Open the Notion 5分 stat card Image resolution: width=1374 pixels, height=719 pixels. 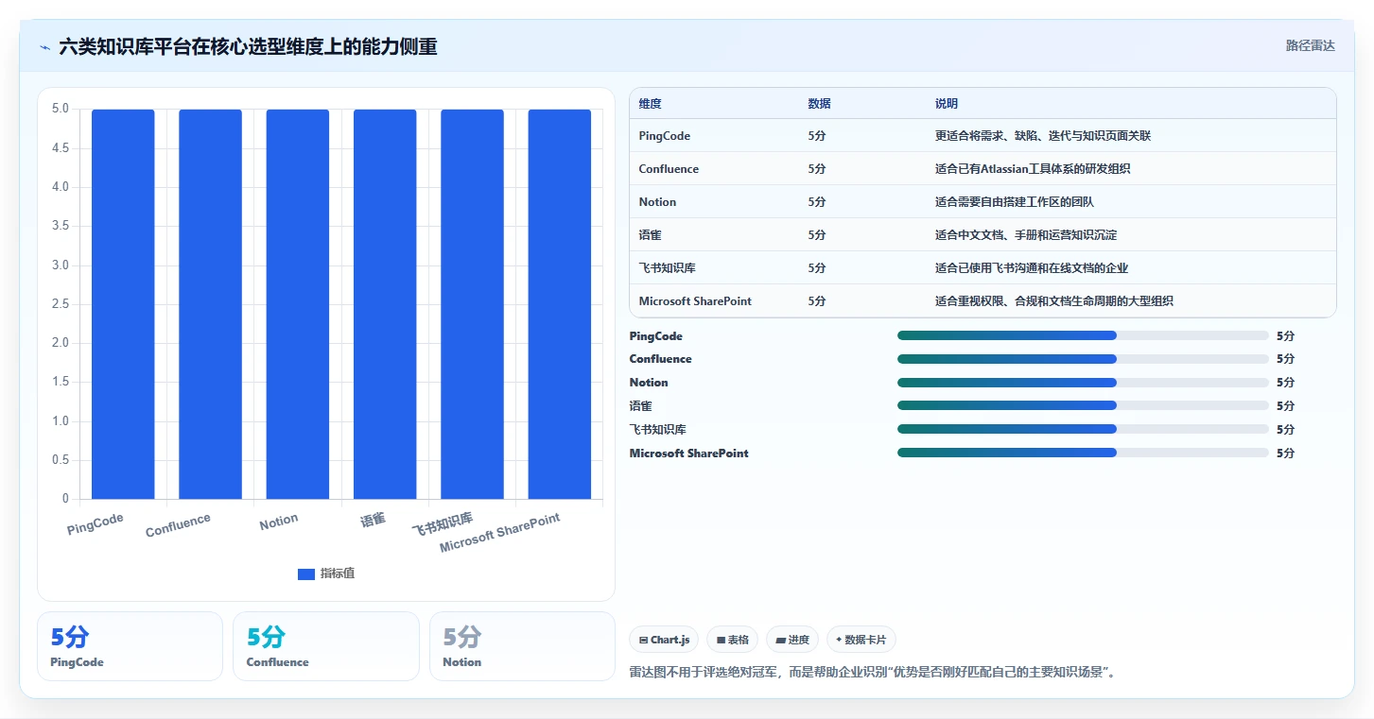click(522, 646)
